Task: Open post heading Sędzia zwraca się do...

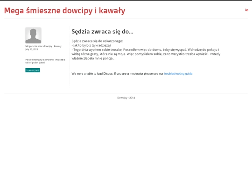Action: (x=102, y=32)
